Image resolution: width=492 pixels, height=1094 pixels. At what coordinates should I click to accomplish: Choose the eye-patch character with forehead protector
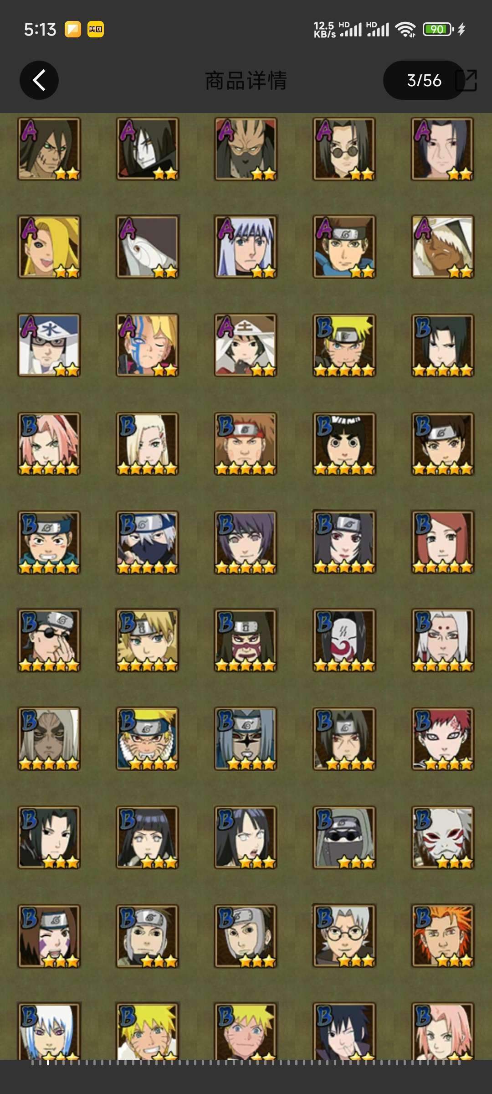[x=49, y=640]
